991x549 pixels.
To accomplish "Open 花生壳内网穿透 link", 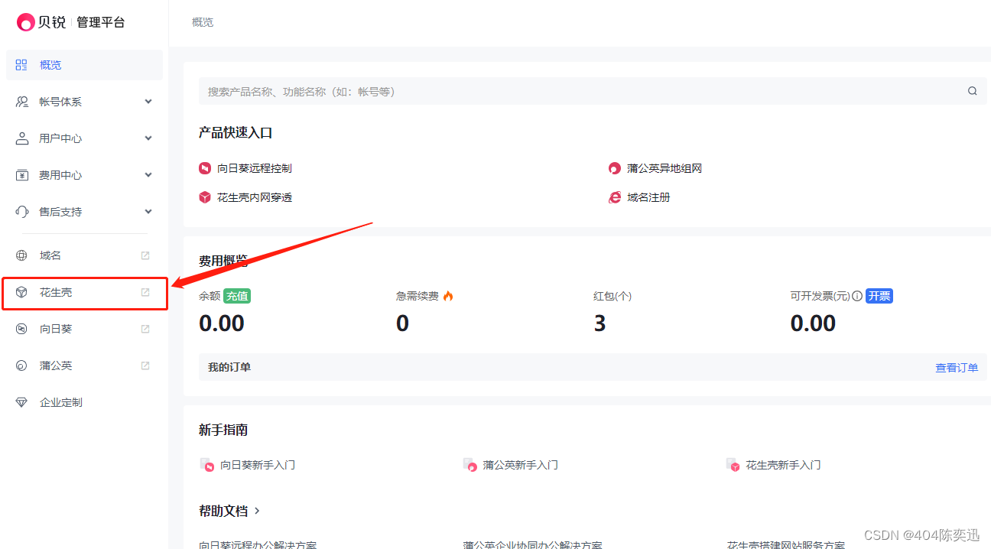I will pos(255,197).
